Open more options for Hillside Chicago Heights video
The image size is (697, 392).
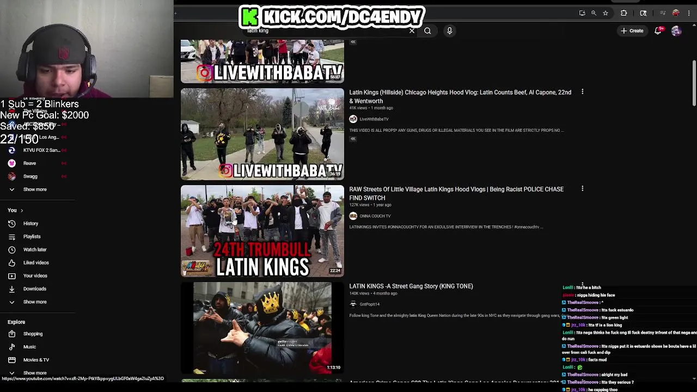point(583,92)
